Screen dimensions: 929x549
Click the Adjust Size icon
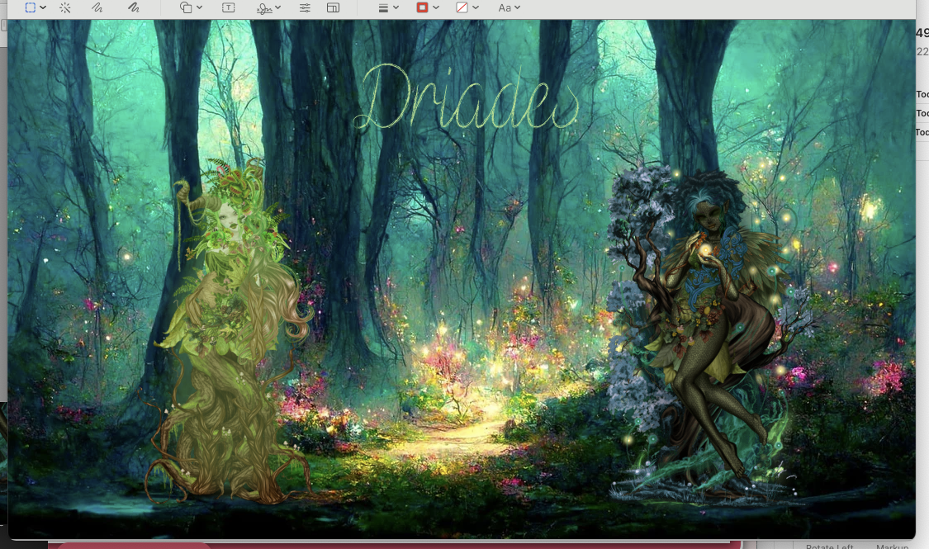point(333,7)
